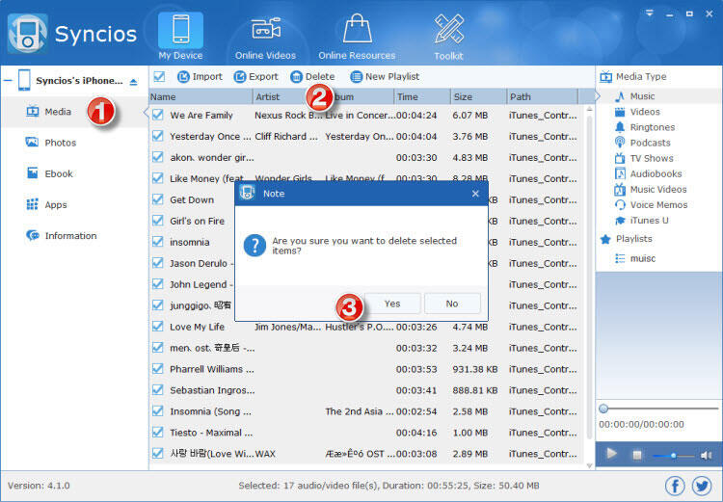Sort by the Size column header
Screen dimensions: 723x502
pyautogui.click(x=478, y=96)
